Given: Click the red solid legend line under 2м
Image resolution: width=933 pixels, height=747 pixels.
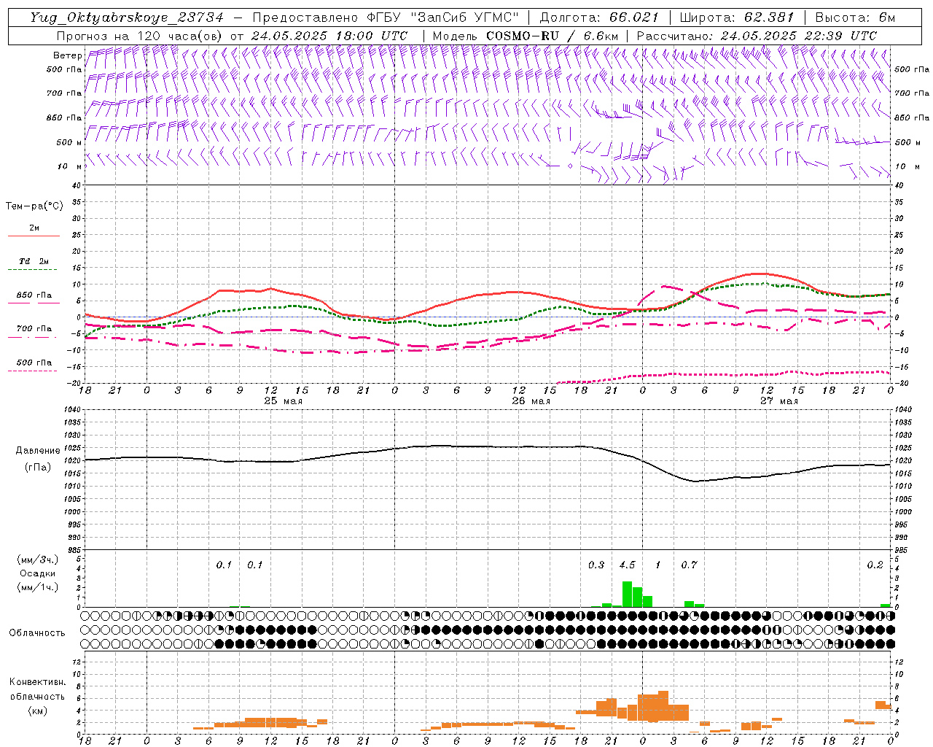Looking at the screenshot, I should (34, 236).
